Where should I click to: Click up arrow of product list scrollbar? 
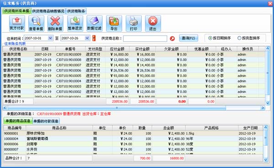[x=266, y=127]
